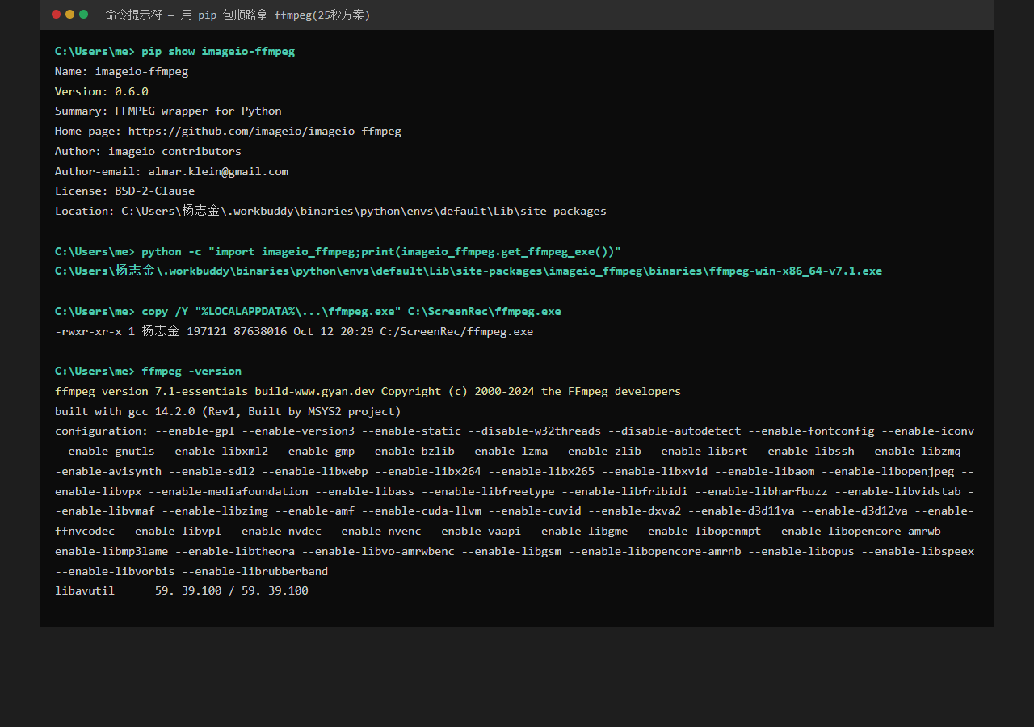Click the "ffmpeg version 7.1-essentials_build" line
Screen dimensions: 1034x727
click(368, 391)
